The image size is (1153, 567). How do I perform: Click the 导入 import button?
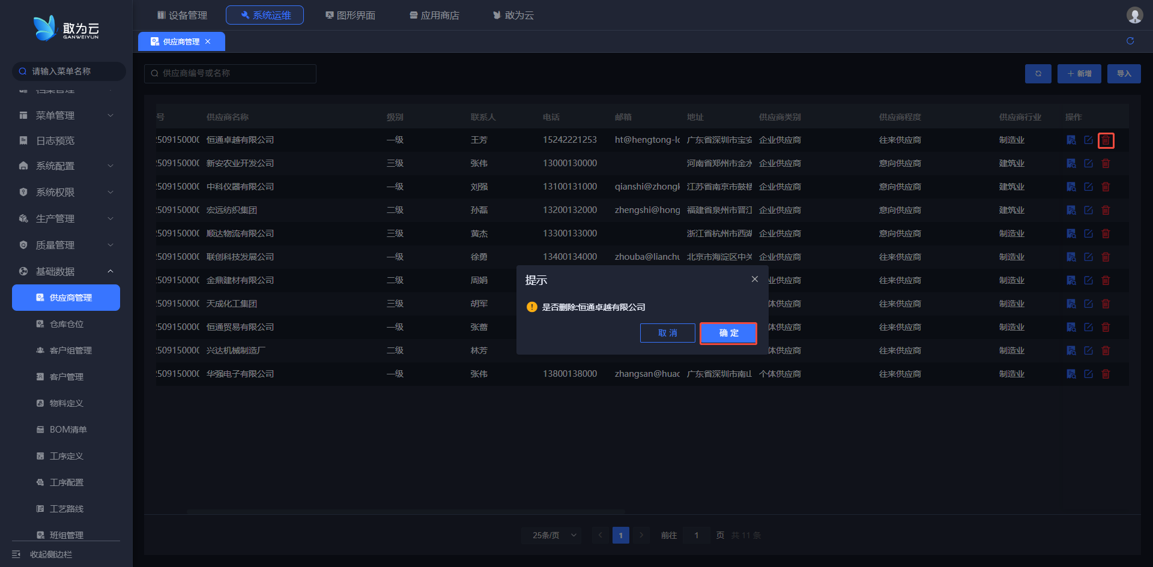click(1124, 74)
